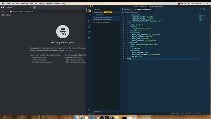This screenshot has height=119, width=211.
Task: Open the Extensions view in VS Code
Action: (x=89, y=32)
